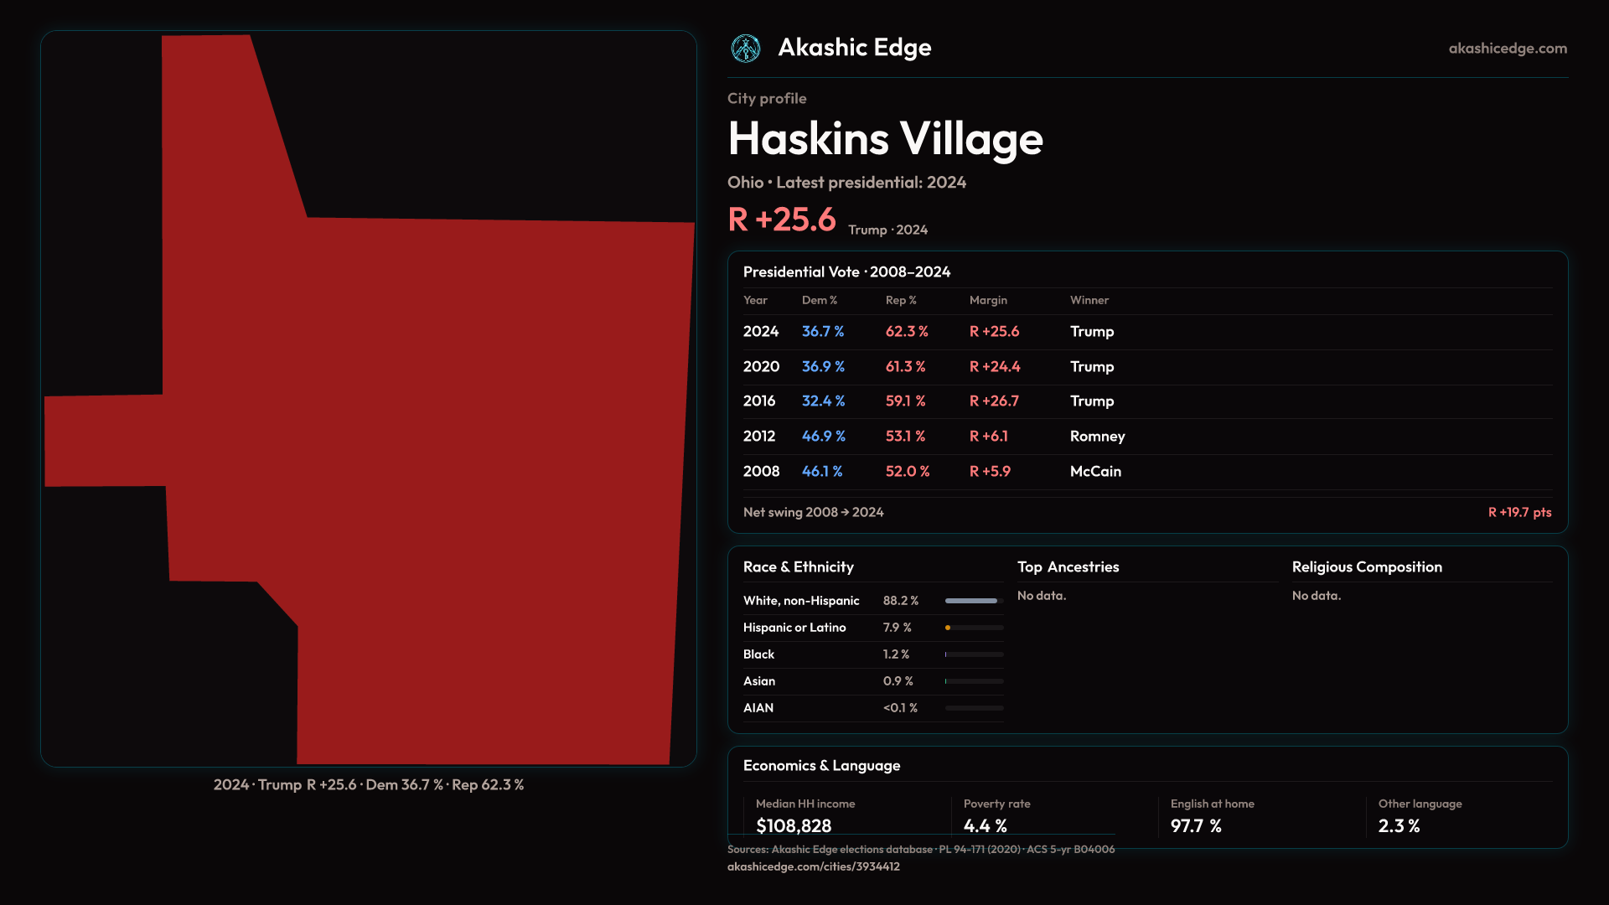Image resolution: width=1609 pixels, height=905 pixels.
Task: Click the Hispanic or Latino orange bar
Action: click(x=948, y=628)
